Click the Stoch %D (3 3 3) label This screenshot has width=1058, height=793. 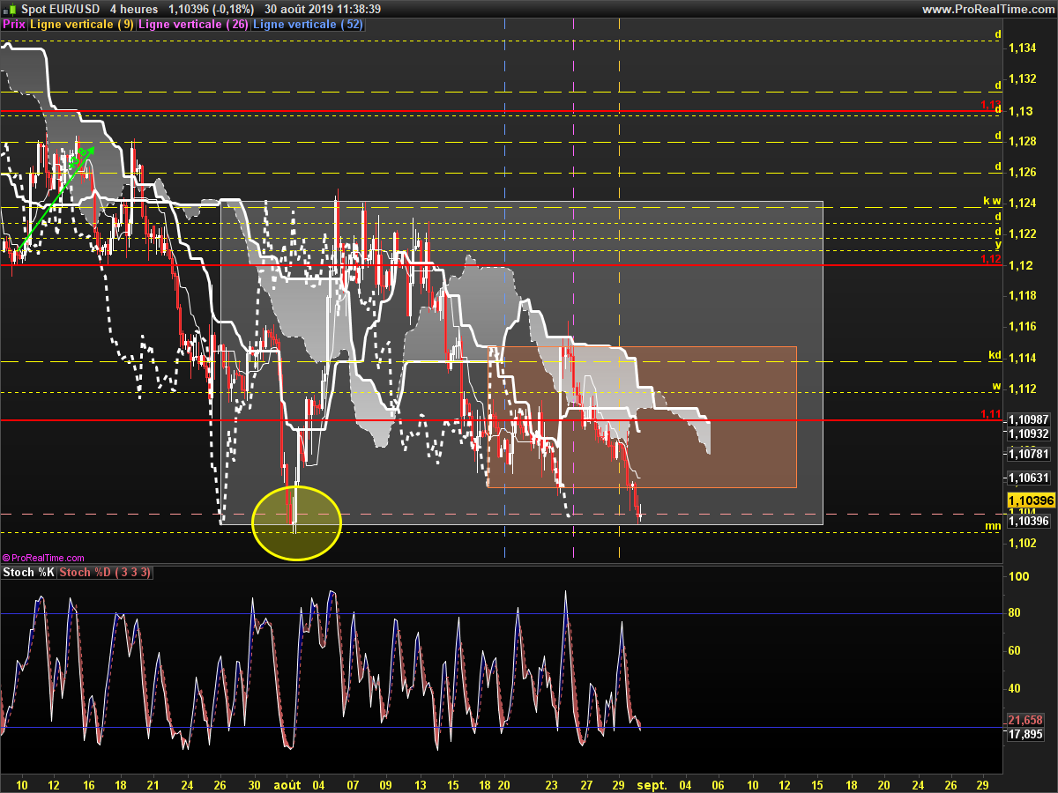(x=107, y=573)
